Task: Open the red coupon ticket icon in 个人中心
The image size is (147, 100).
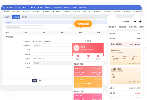Action: coord(98,56)
